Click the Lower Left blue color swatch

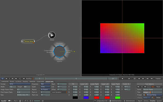pos(86,98)
